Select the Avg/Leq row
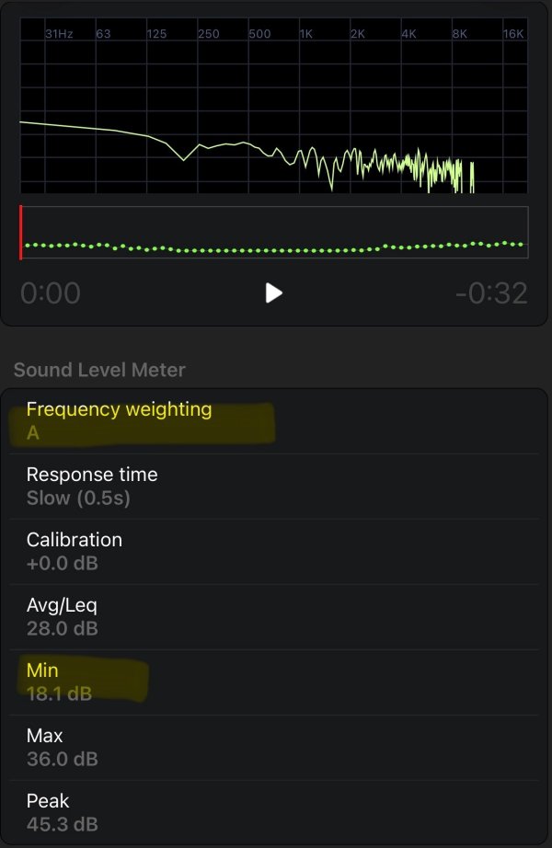 [274, 616]
